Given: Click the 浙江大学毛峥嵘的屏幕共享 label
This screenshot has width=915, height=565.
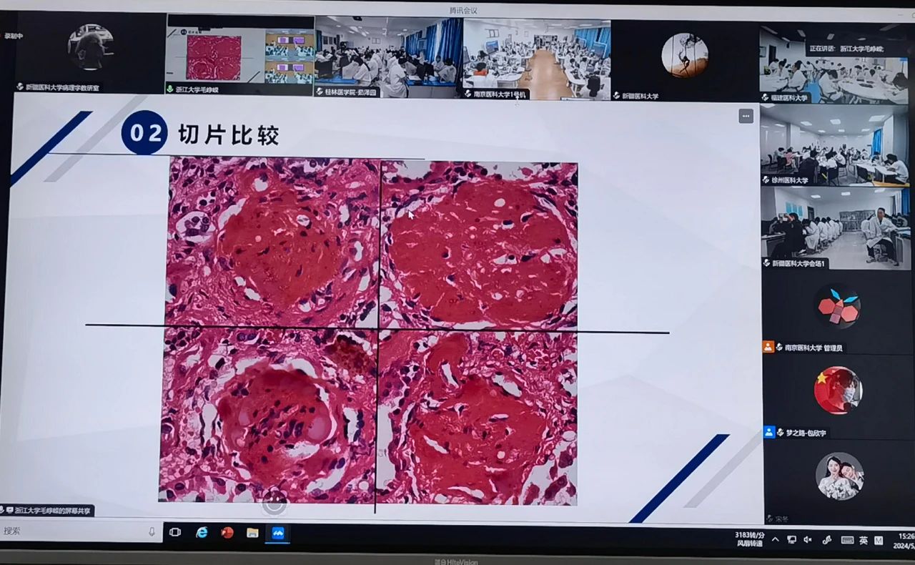Looking at the screenshot, I should click(50, 511).
